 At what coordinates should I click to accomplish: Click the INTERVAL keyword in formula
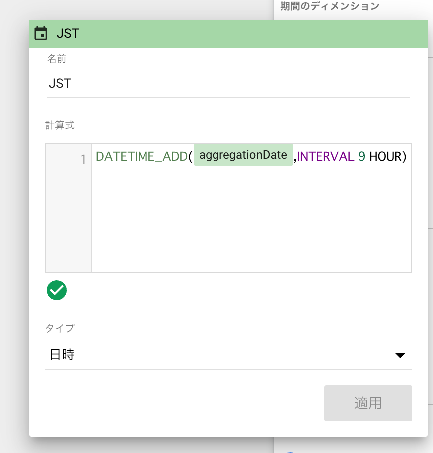click(x=325, y=157)
